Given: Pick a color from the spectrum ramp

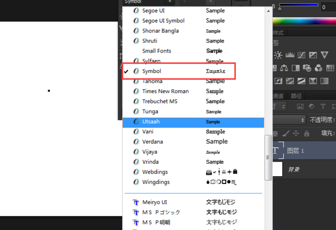Looking at the screenshot, I should point(304,21).
